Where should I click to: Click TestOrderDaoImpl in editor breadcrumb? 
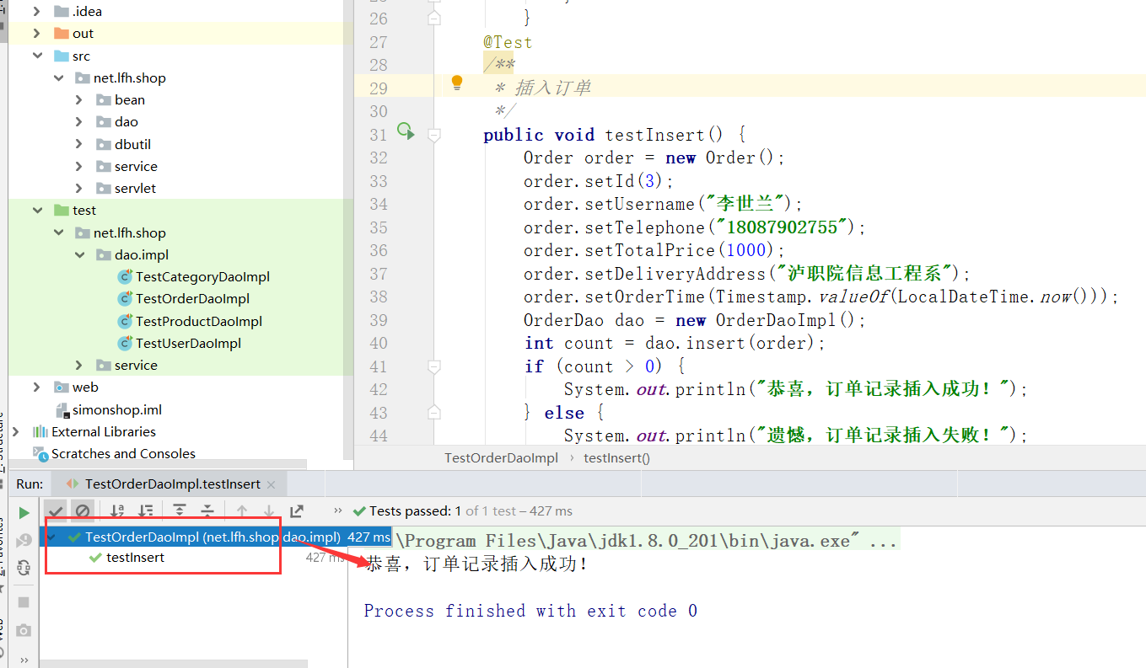point(502,458)
